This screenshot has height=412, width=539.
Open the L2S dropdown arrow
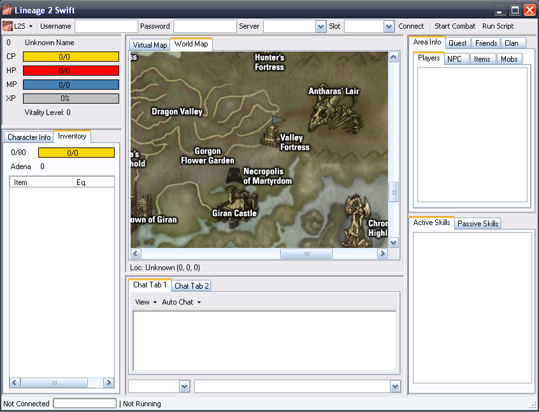tap(31, 27)
